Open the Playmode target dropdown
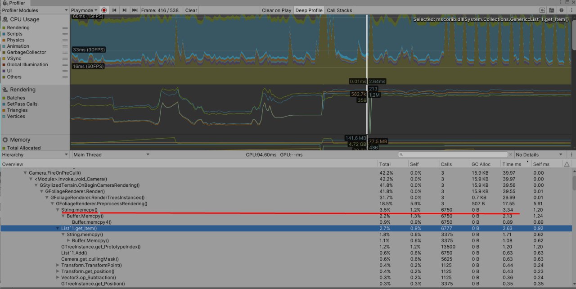Screen dimensions: 576x289 click(84, 10)
